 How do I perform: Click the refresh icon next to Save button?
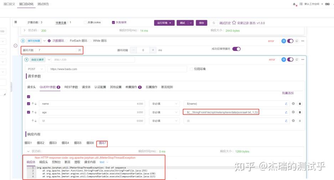(214, 23)
